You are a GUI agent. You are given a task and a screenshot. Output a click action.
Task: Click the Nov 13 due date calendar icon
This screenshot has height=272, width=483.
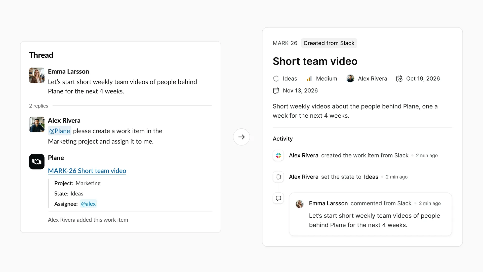click(276, 90)
